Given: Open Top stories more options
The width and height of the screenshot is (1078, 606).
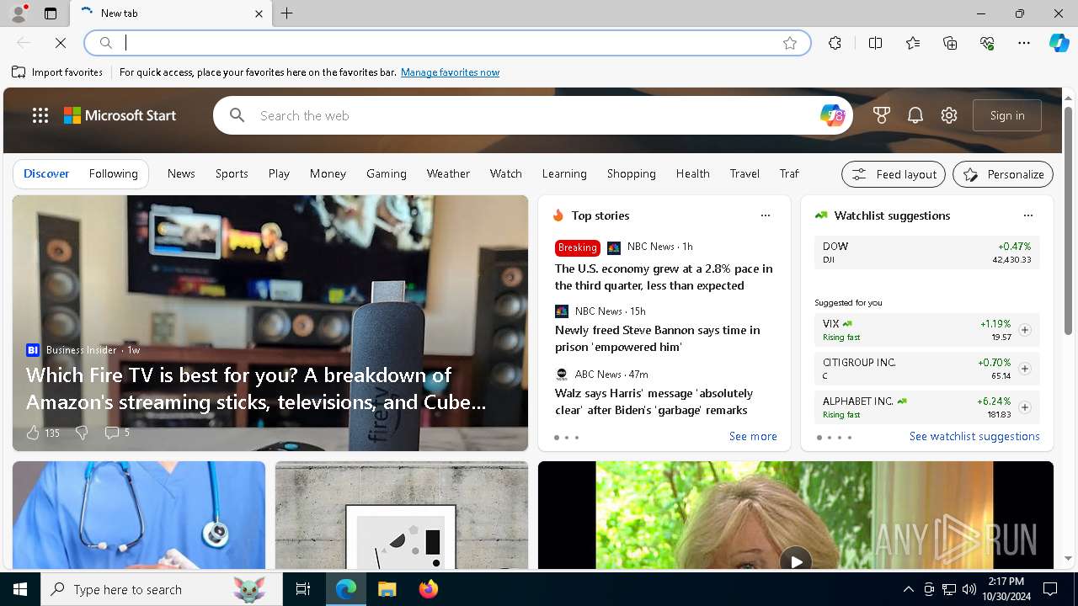Looking at the screenshot, I should click(766, 215).
